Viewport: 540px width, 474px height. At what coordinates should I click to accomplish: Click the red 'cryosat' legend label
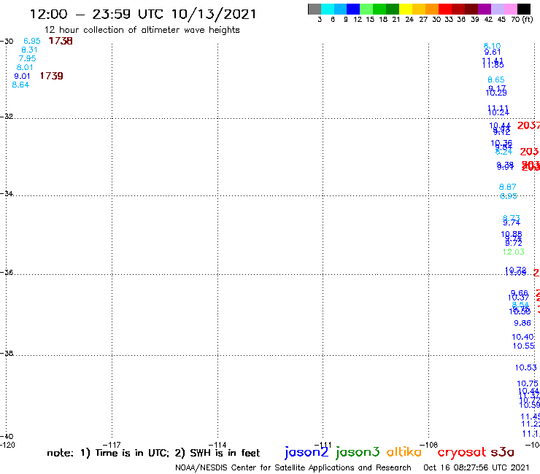pyautogui.click(x=462, y=452)
